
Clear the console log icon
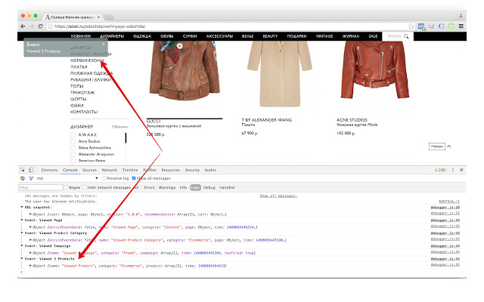22,178
